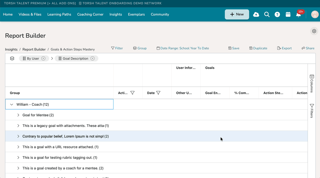Click filter icon on Acti... column

[132, 93]
